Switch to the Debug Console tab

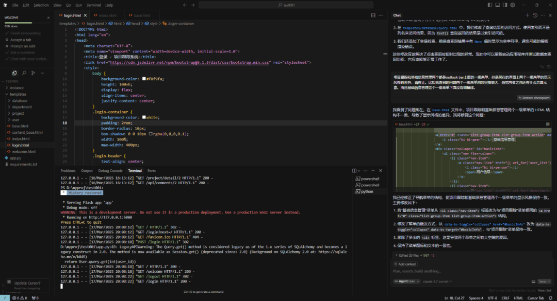click(110, 171)
